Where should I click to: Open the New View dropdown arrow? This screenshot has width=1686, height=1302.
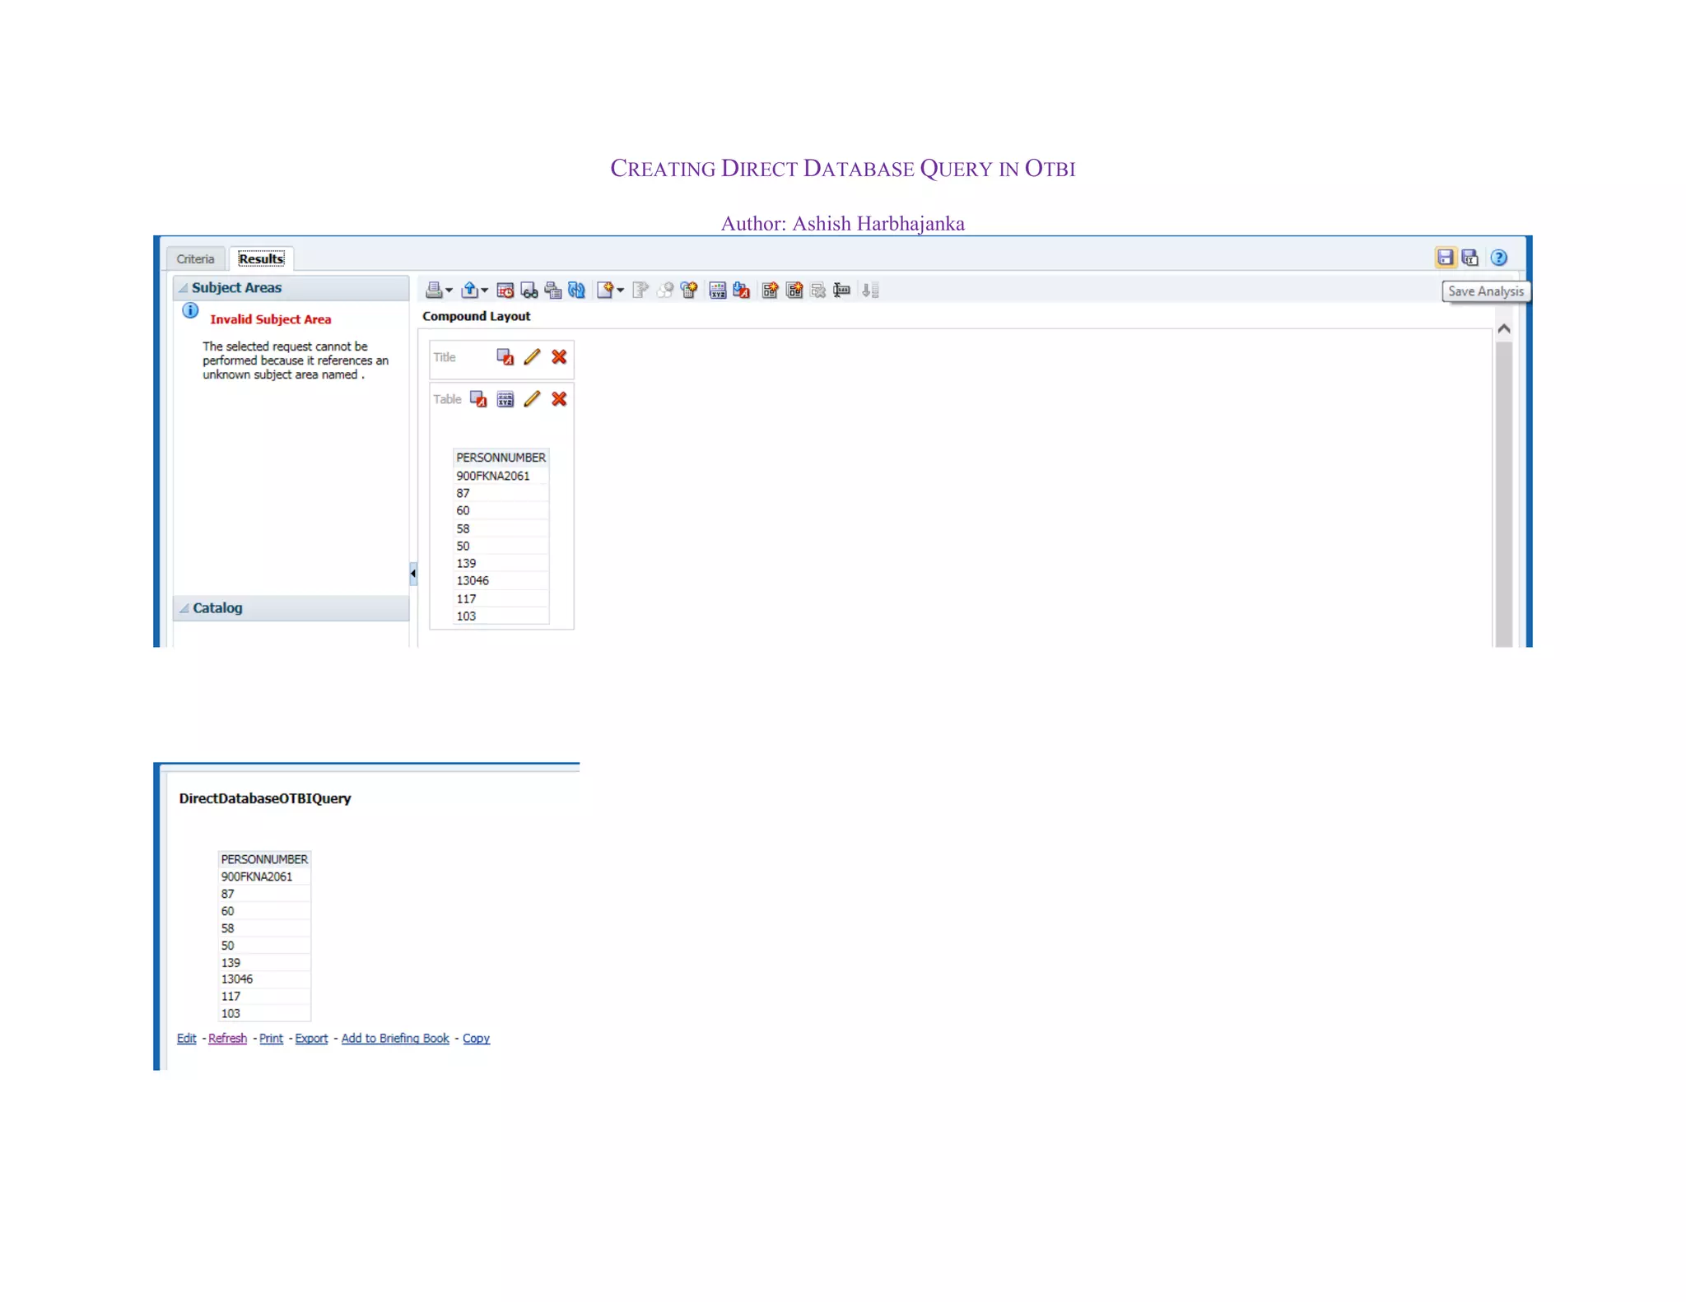621,291
